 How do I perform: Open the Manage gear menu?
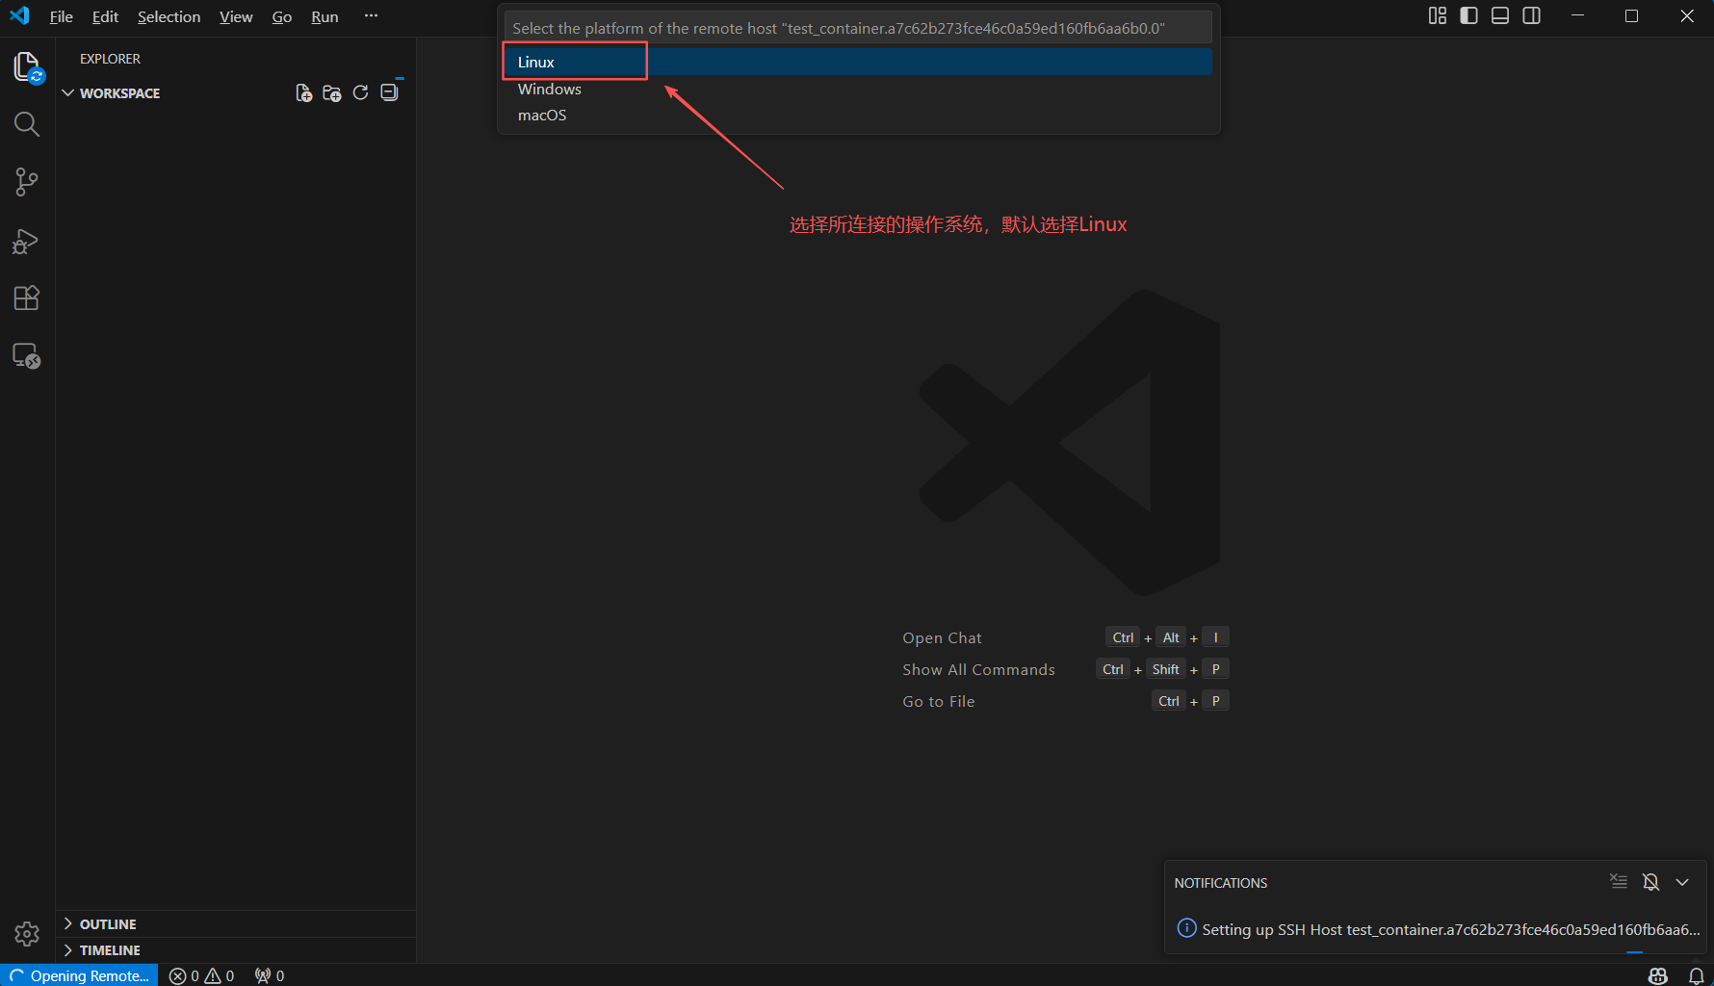pos(27,933)
